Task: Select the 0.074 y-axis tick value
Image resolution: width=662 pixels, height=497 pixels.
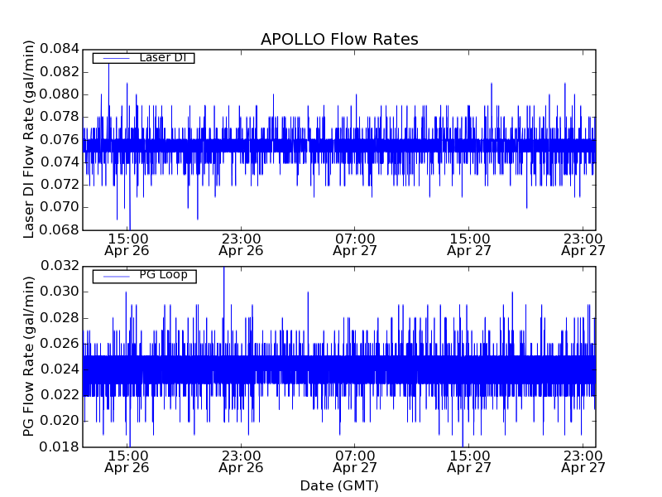Action: [60, 162]
